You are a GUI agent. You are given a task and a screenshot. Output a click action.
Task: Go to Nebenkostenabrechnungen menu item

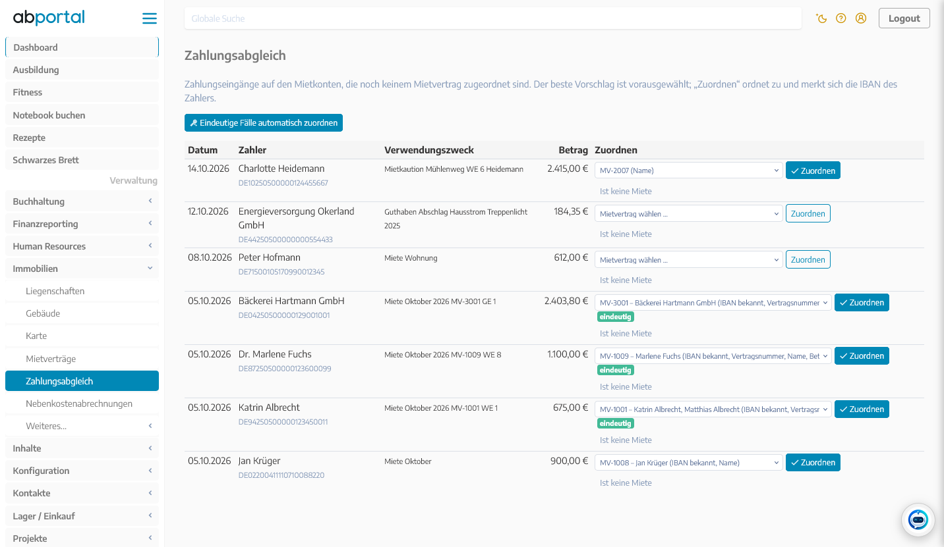coord(79,404)
